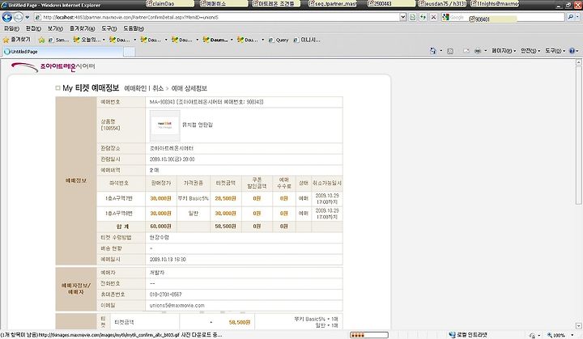Viewport: 583px width, 339px height.
Task: Open the 보기(V) menu
Action: tap(55, 28)
